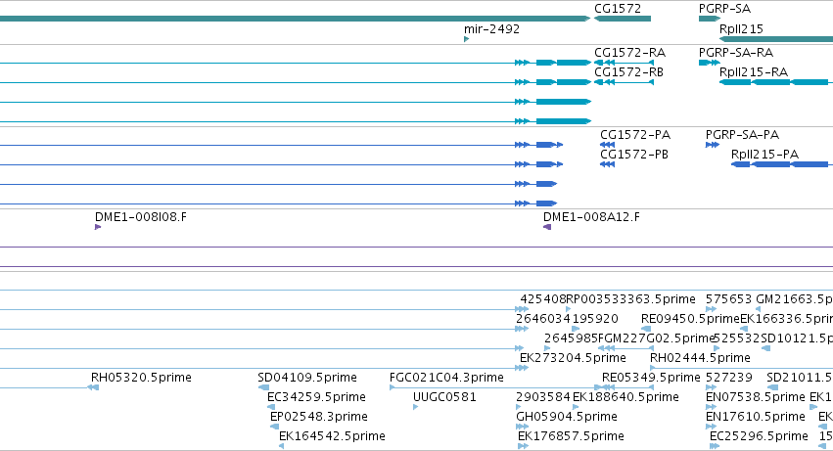
Task: Open the RpII215-RA transcript label
Action: click(x=754, y=72)
